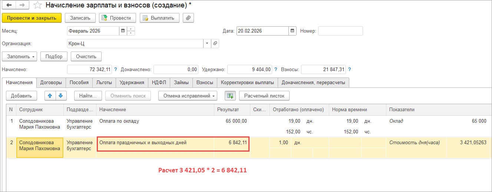The height and width of the screenshot is (192, 492).
Task: Switch to the Удержания tab
Action: click(132, 82)
